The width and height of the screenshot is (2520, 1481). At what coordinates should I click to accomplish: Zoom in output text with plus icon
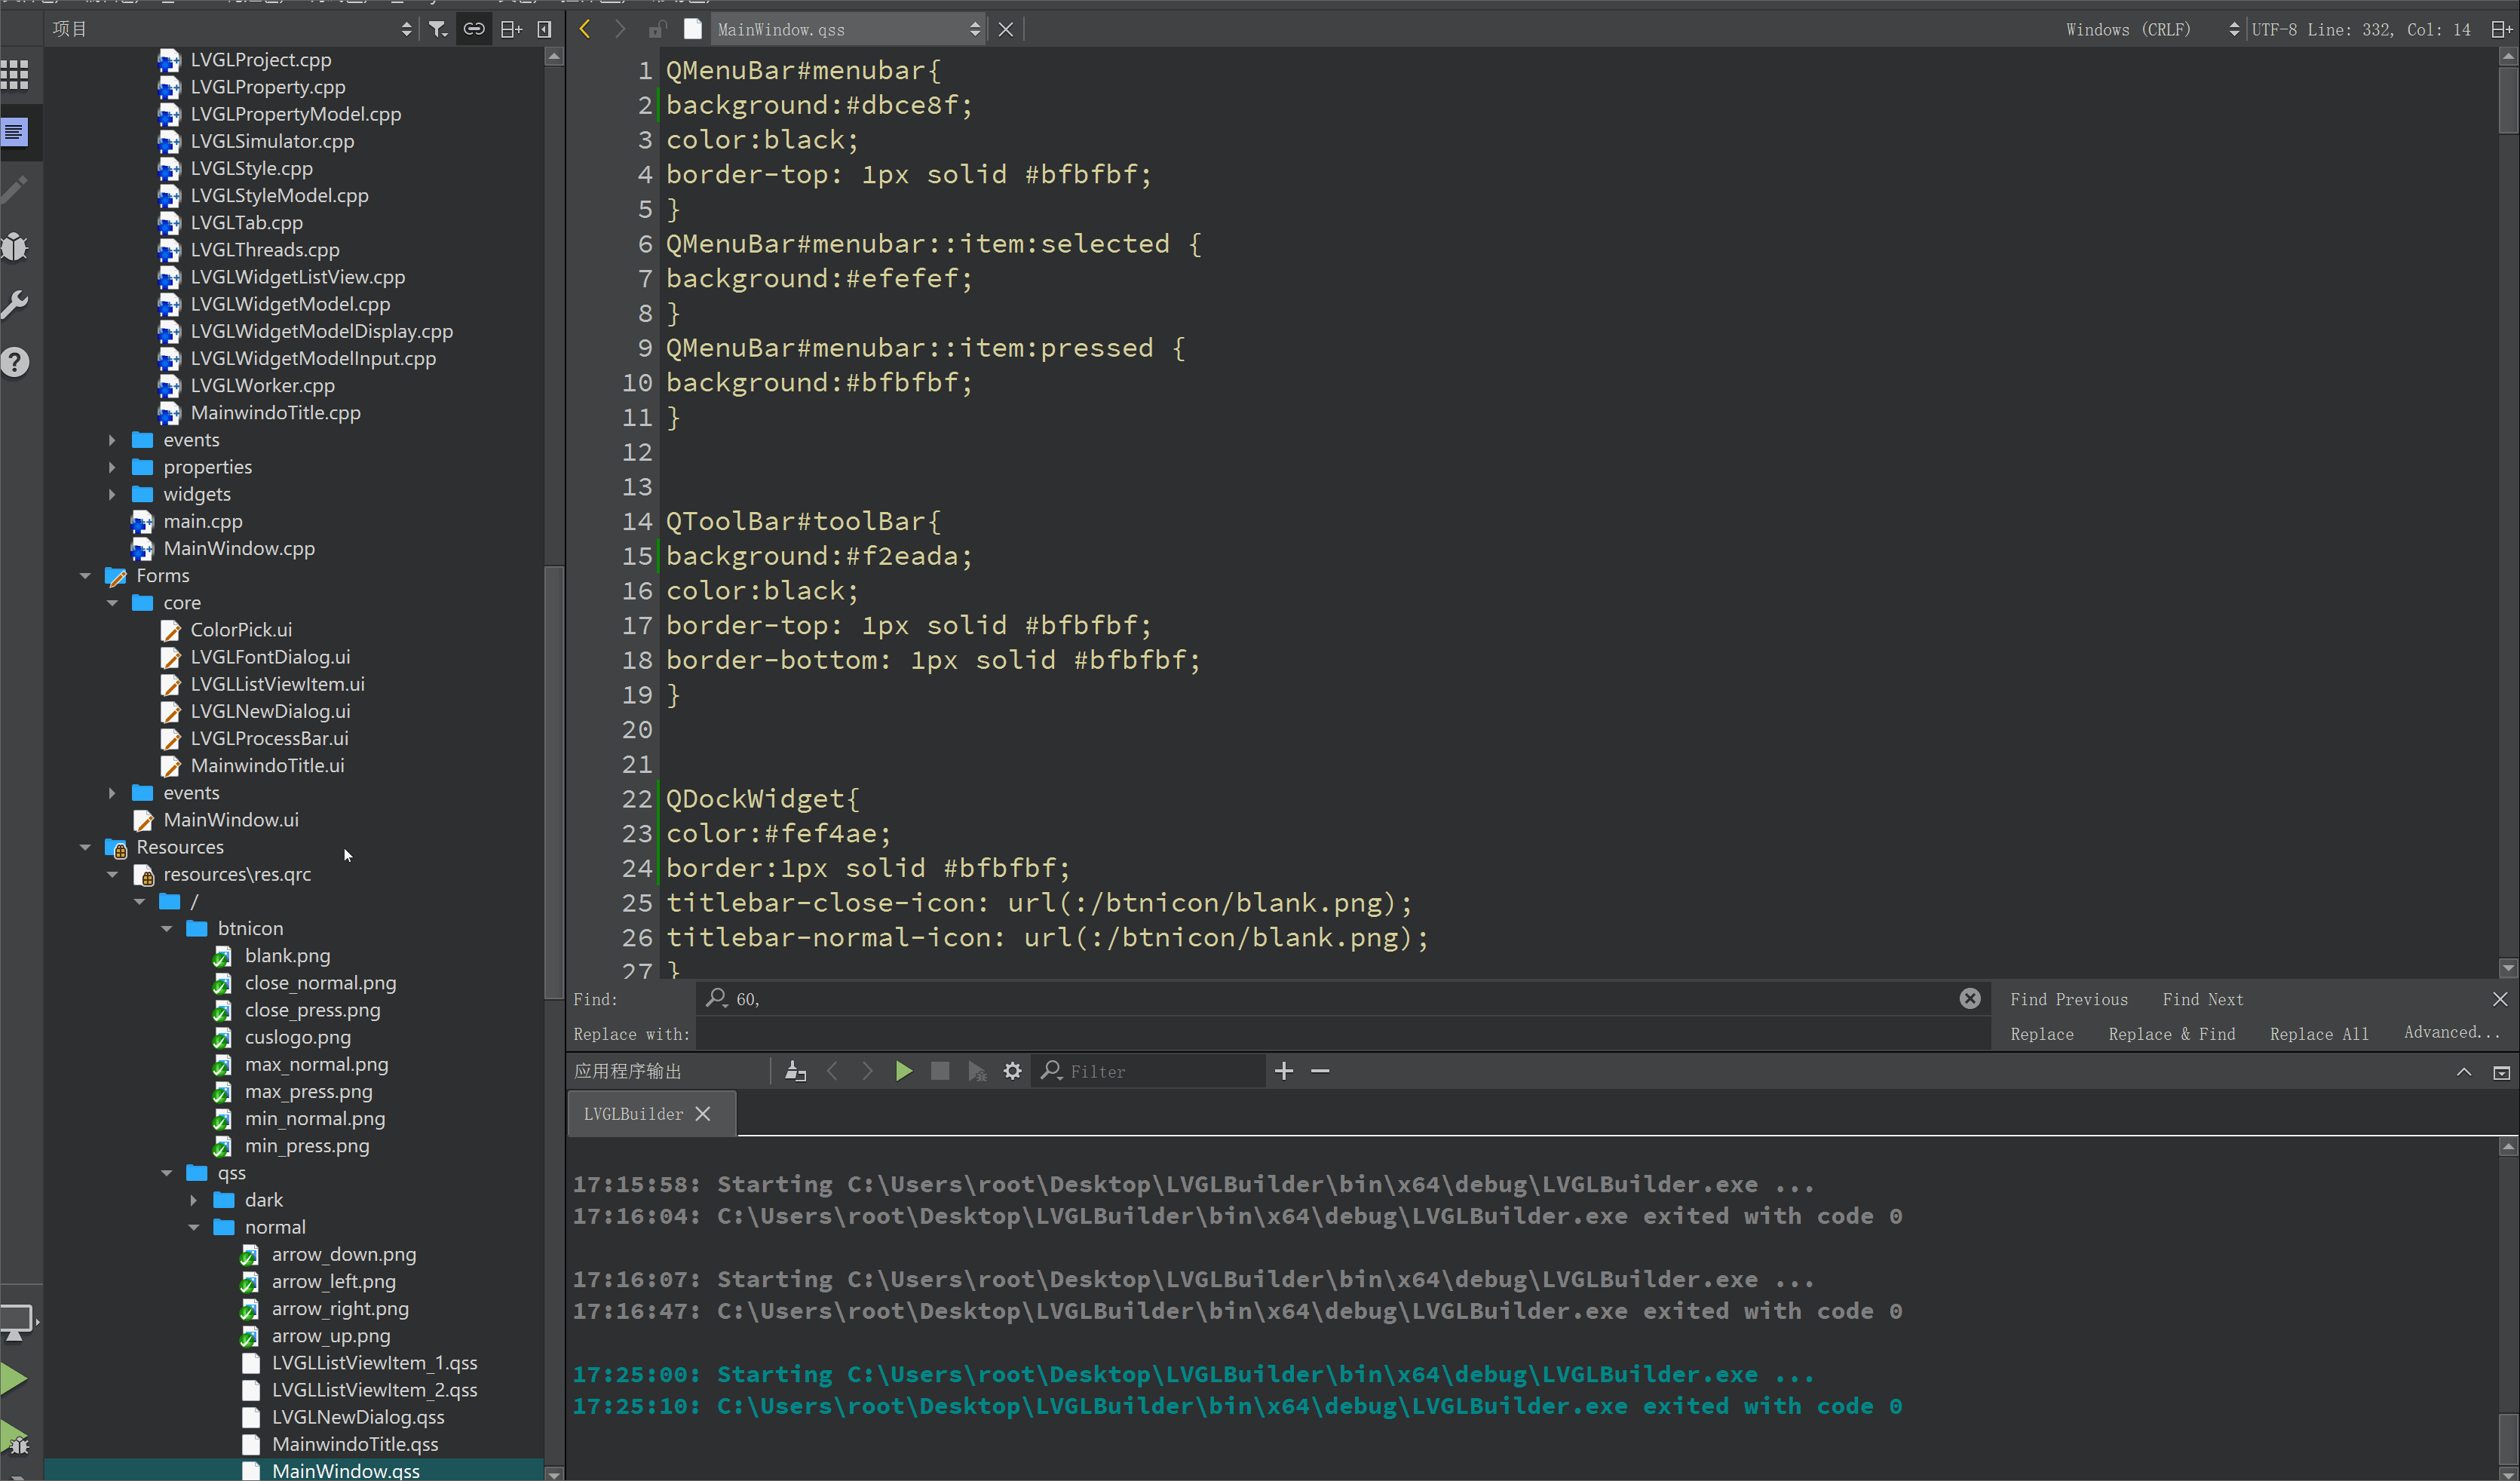(1284, 1071)
